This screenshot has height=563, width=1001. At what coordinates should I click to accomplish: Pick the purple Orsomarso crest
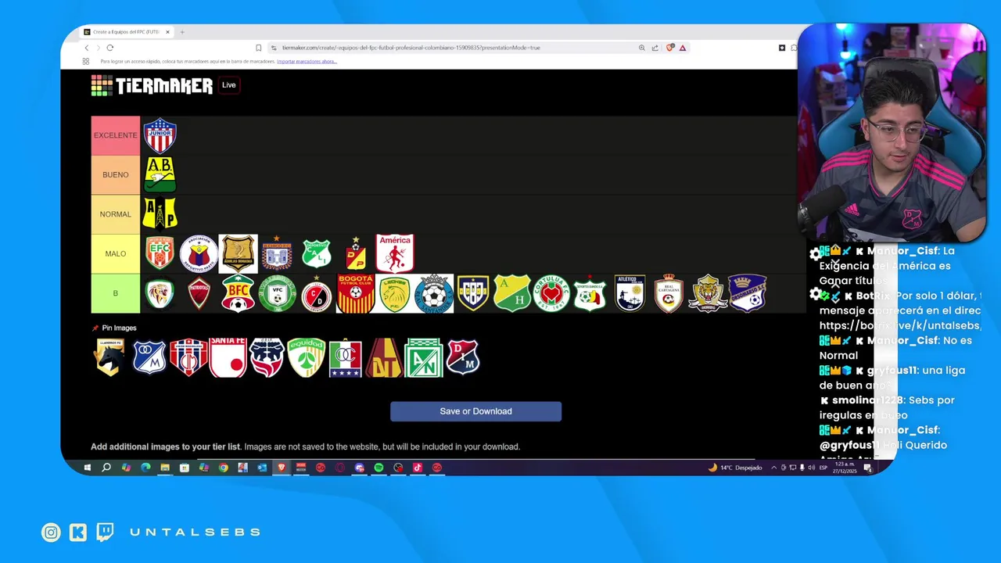pyautogui.click(x=747, y=293)
